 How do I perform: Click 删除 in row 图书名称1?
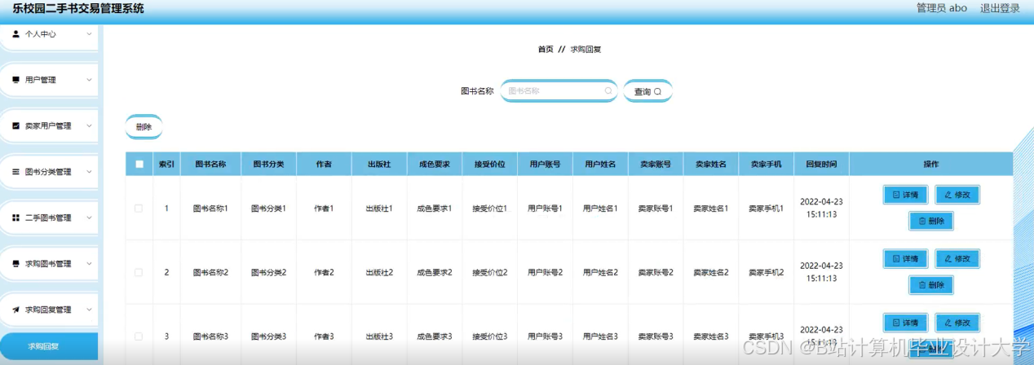(931, 221)
